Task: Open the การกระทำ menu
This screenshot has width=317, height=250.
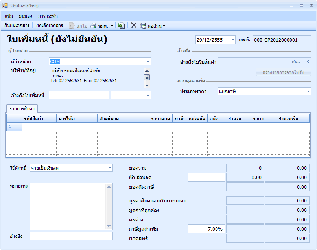Action: [x=48, y=16]
